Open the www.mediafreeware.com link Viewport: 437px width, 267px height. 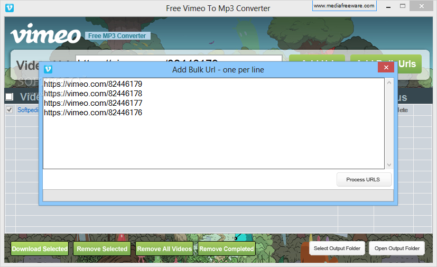344,6
